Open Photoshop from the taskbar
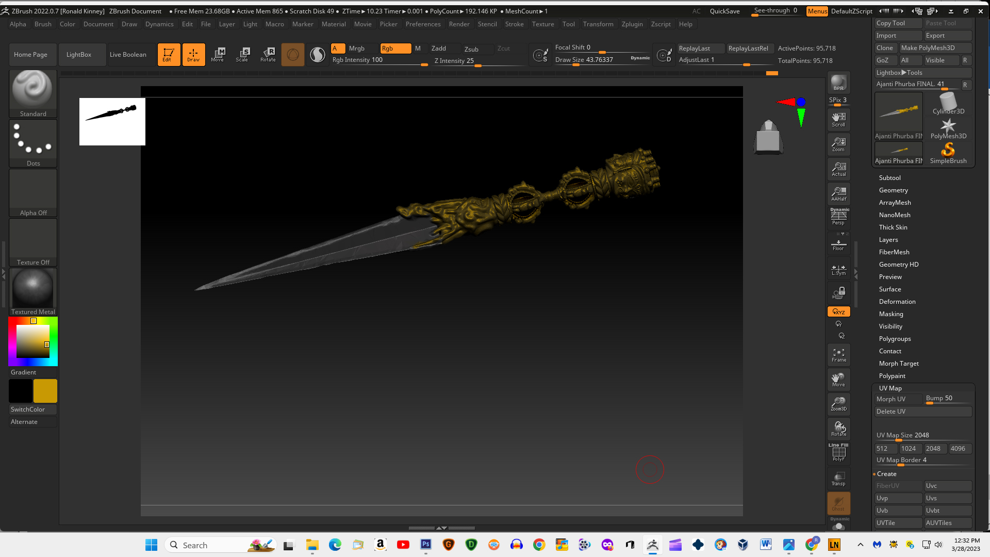The width and height of the screenshot is (990, 557). click(426, 545)
